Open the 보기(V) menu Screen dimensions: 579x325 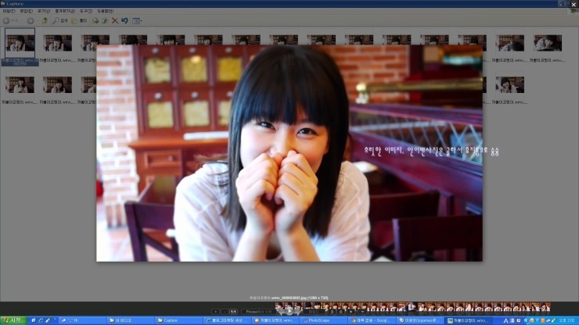click(44, 11)
